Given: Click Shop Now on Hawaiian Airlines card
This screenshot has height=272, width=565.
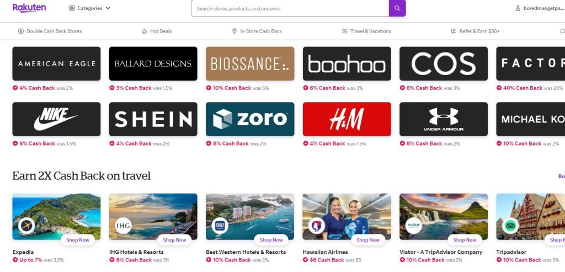Looking at the screenshot, I should coord(368,240).
